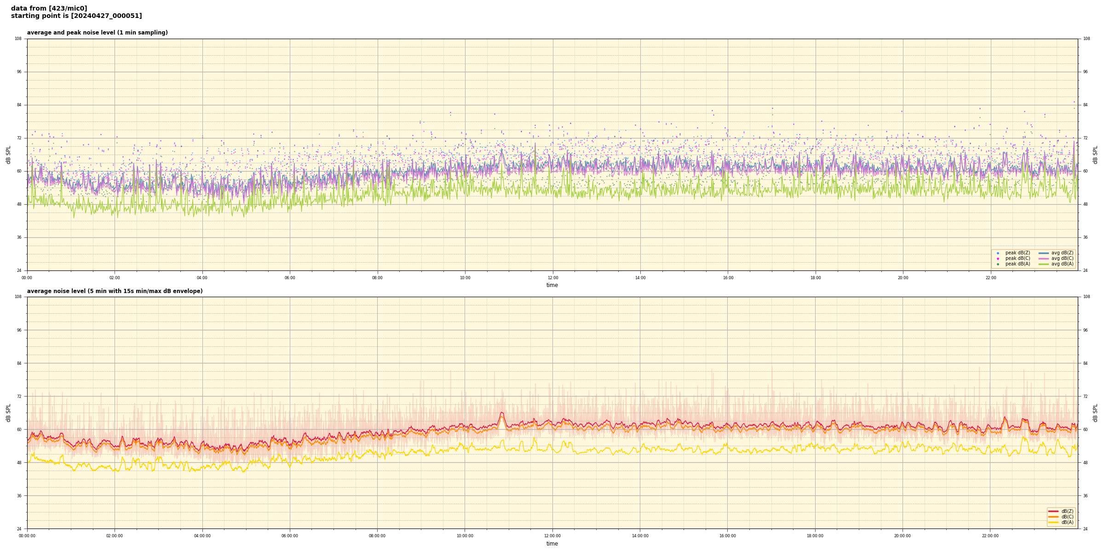This screenshot has width=1104, height=552.
Task: Click the 18:00:00 tick on bottom chart
Action: click(815, 536)
